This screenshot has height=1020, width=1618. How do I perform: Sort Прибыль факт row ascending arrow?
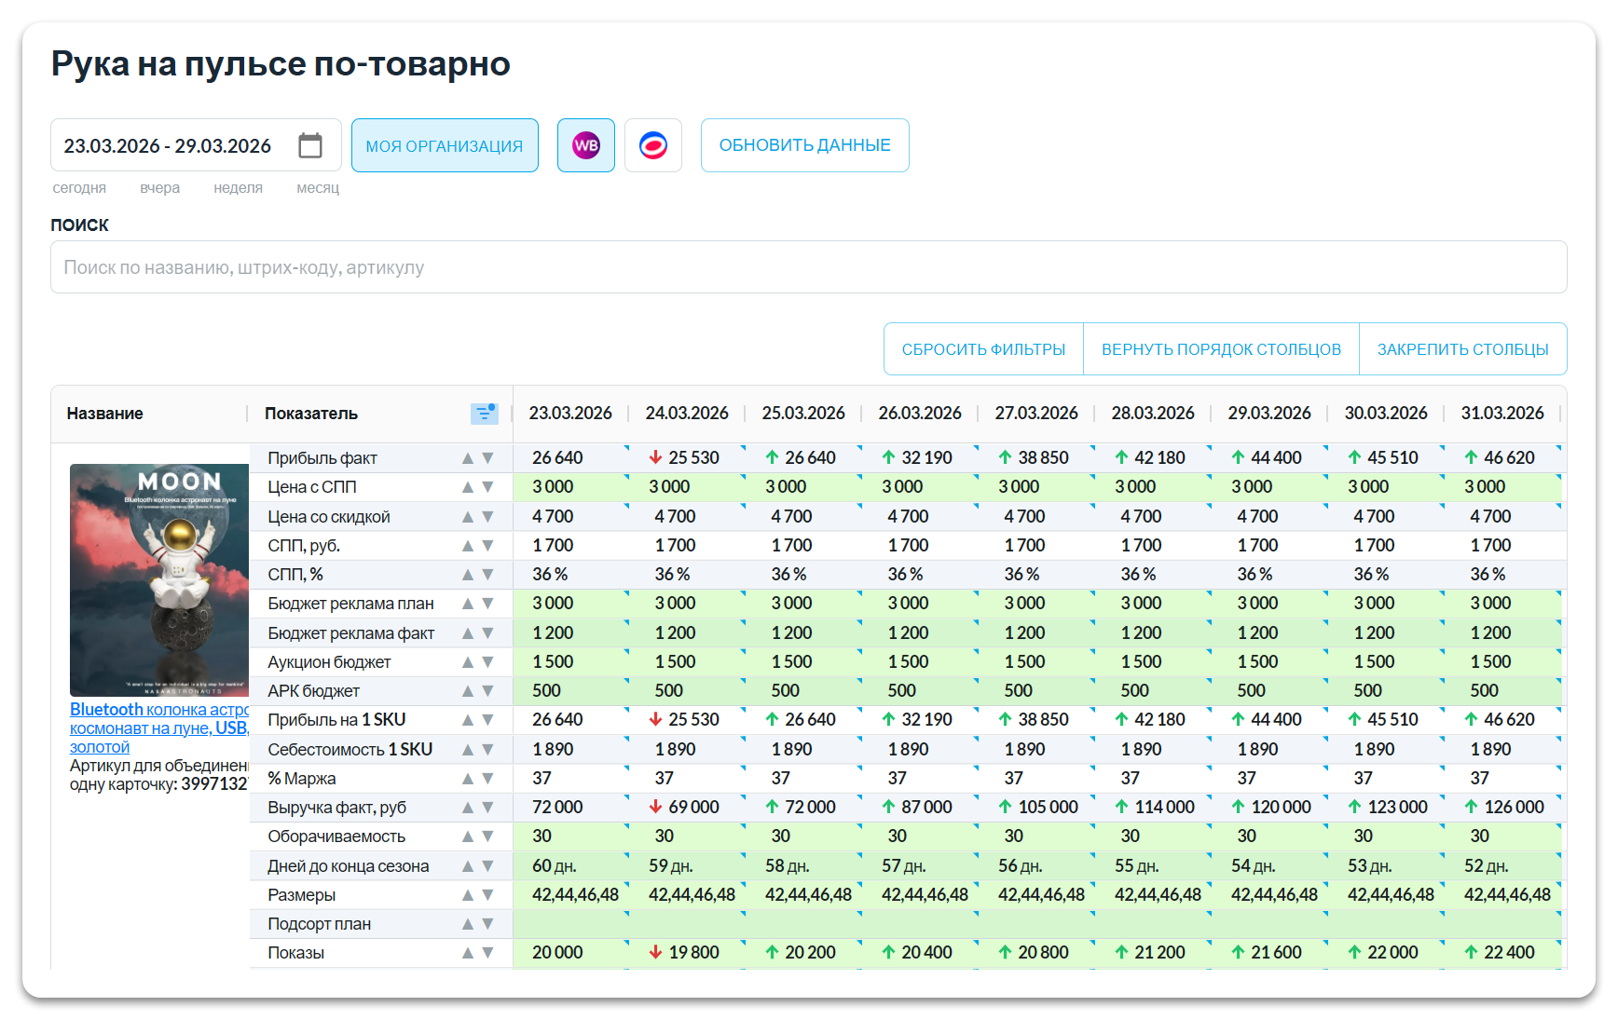tap(468, 458)
